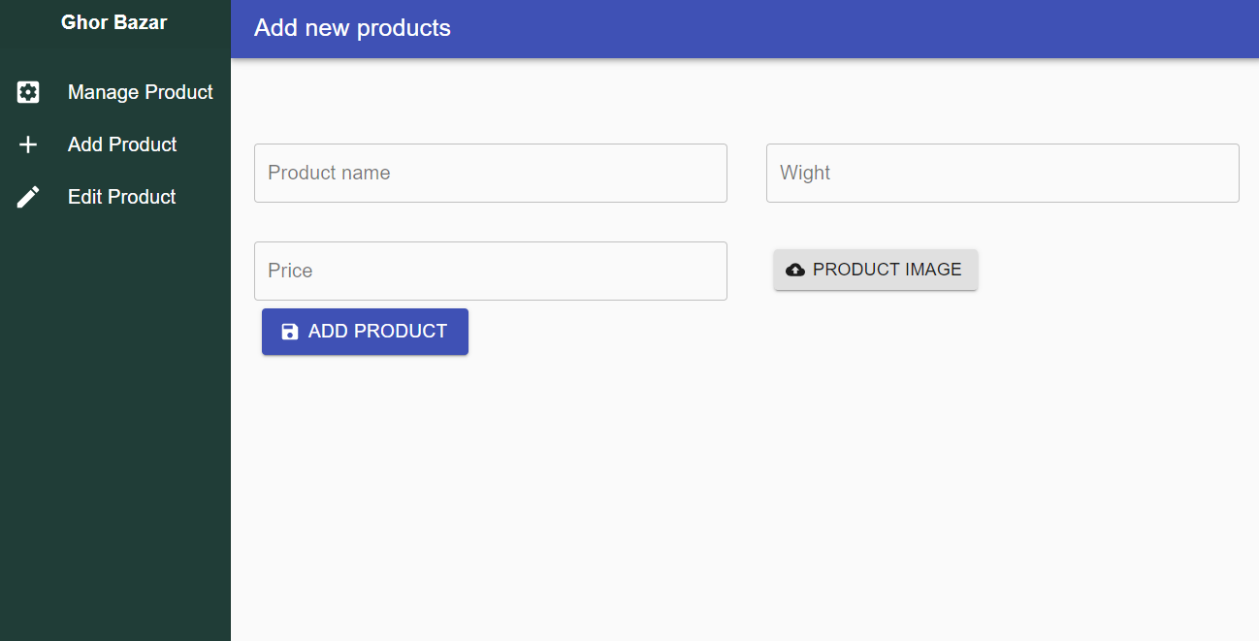Focus the Wight input field

point(1003,174)
